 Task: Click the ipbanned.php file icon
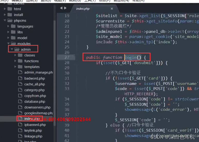[x=20, y=125]
